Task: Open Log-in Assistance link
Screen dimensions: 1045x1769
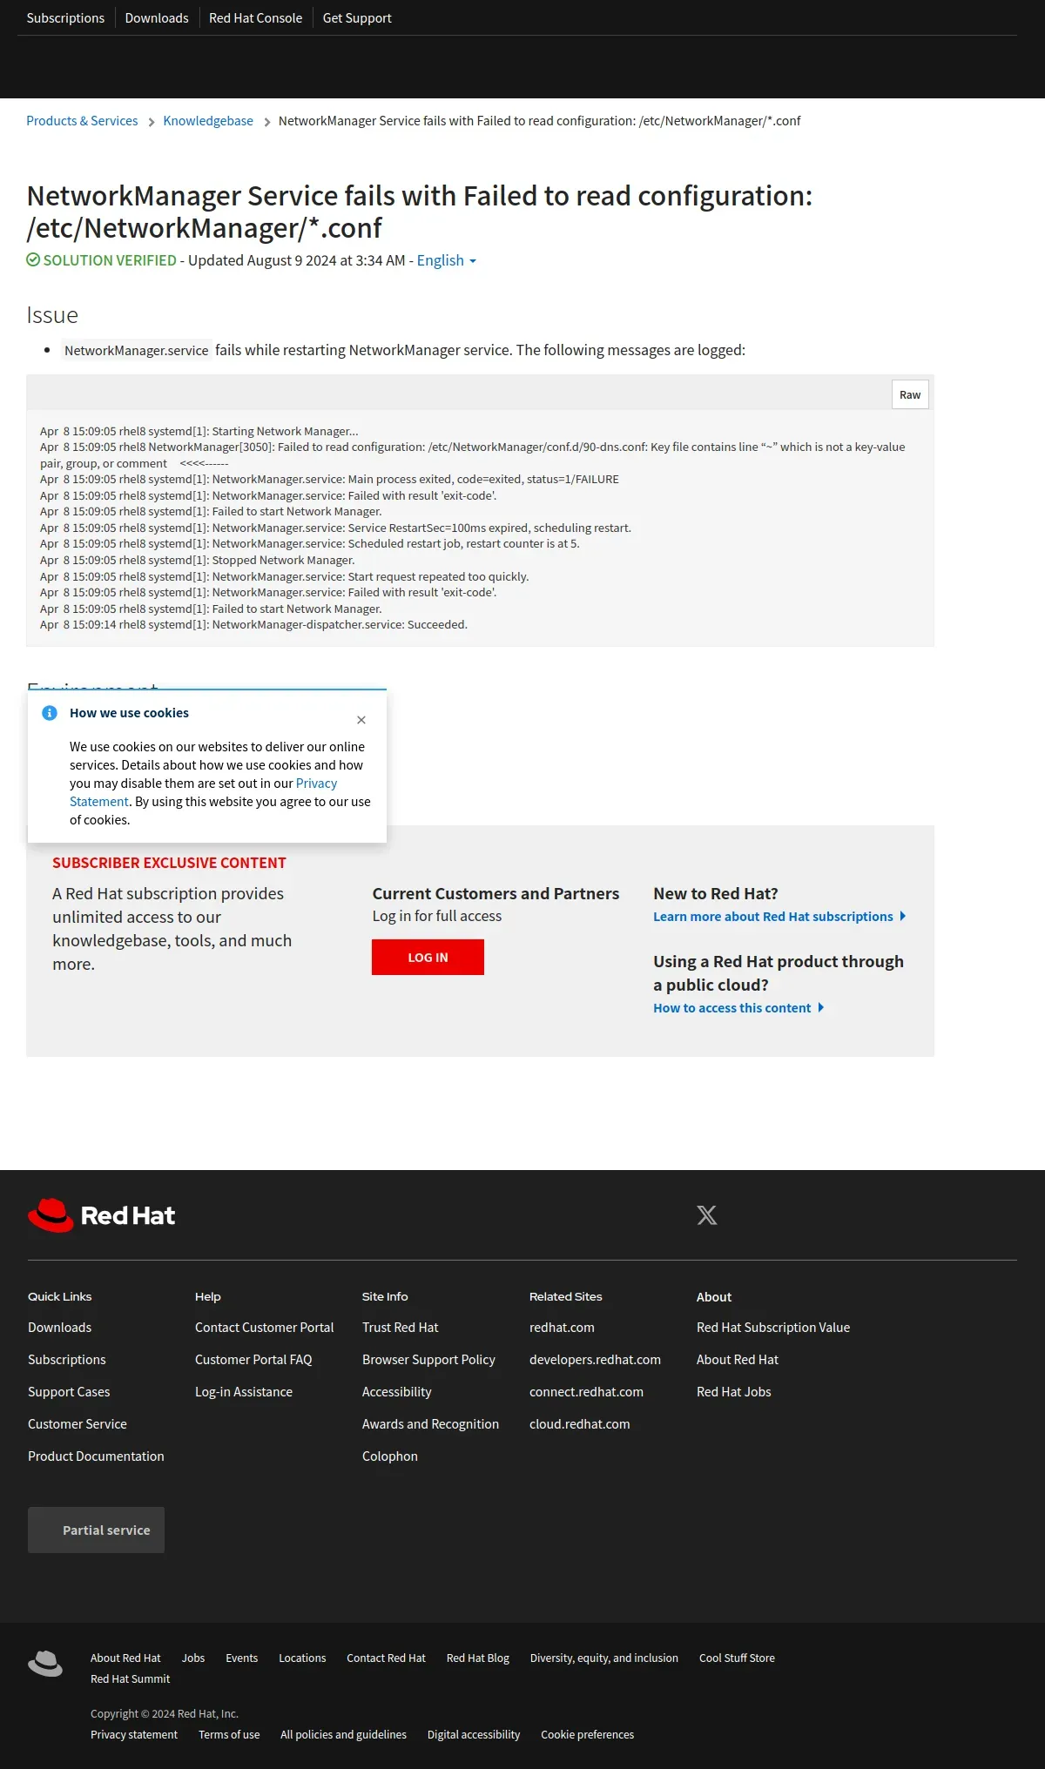Action: (x=244, y=1392)
